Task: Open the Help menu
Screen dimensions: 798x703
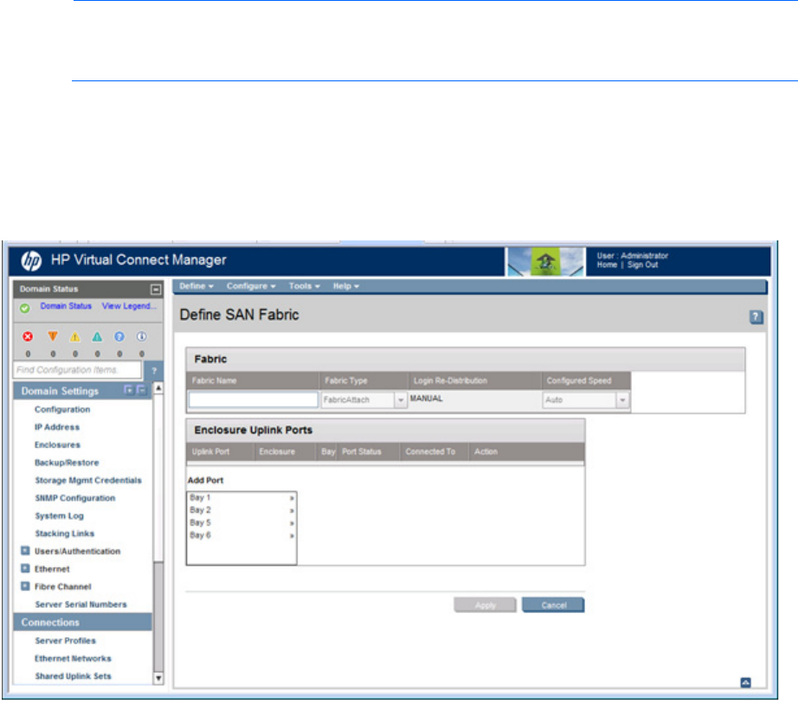Action: click(346, 286)
